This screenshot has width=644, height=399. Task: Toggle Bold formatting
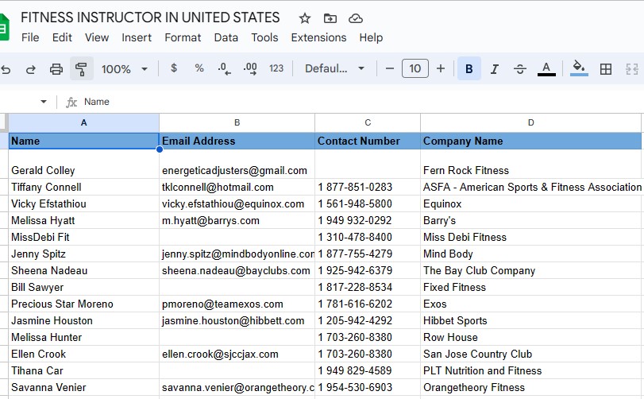click(x=469, y=68)
